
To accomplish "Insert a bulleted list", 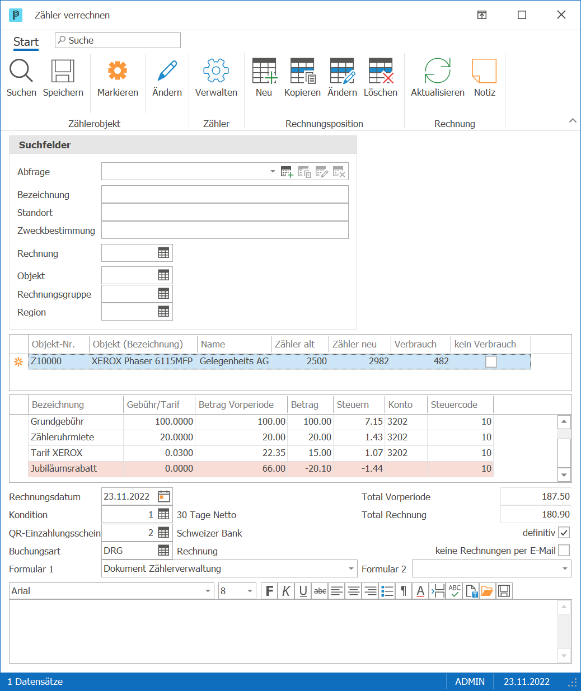I will pyautogui.click(x=387, y=591).
